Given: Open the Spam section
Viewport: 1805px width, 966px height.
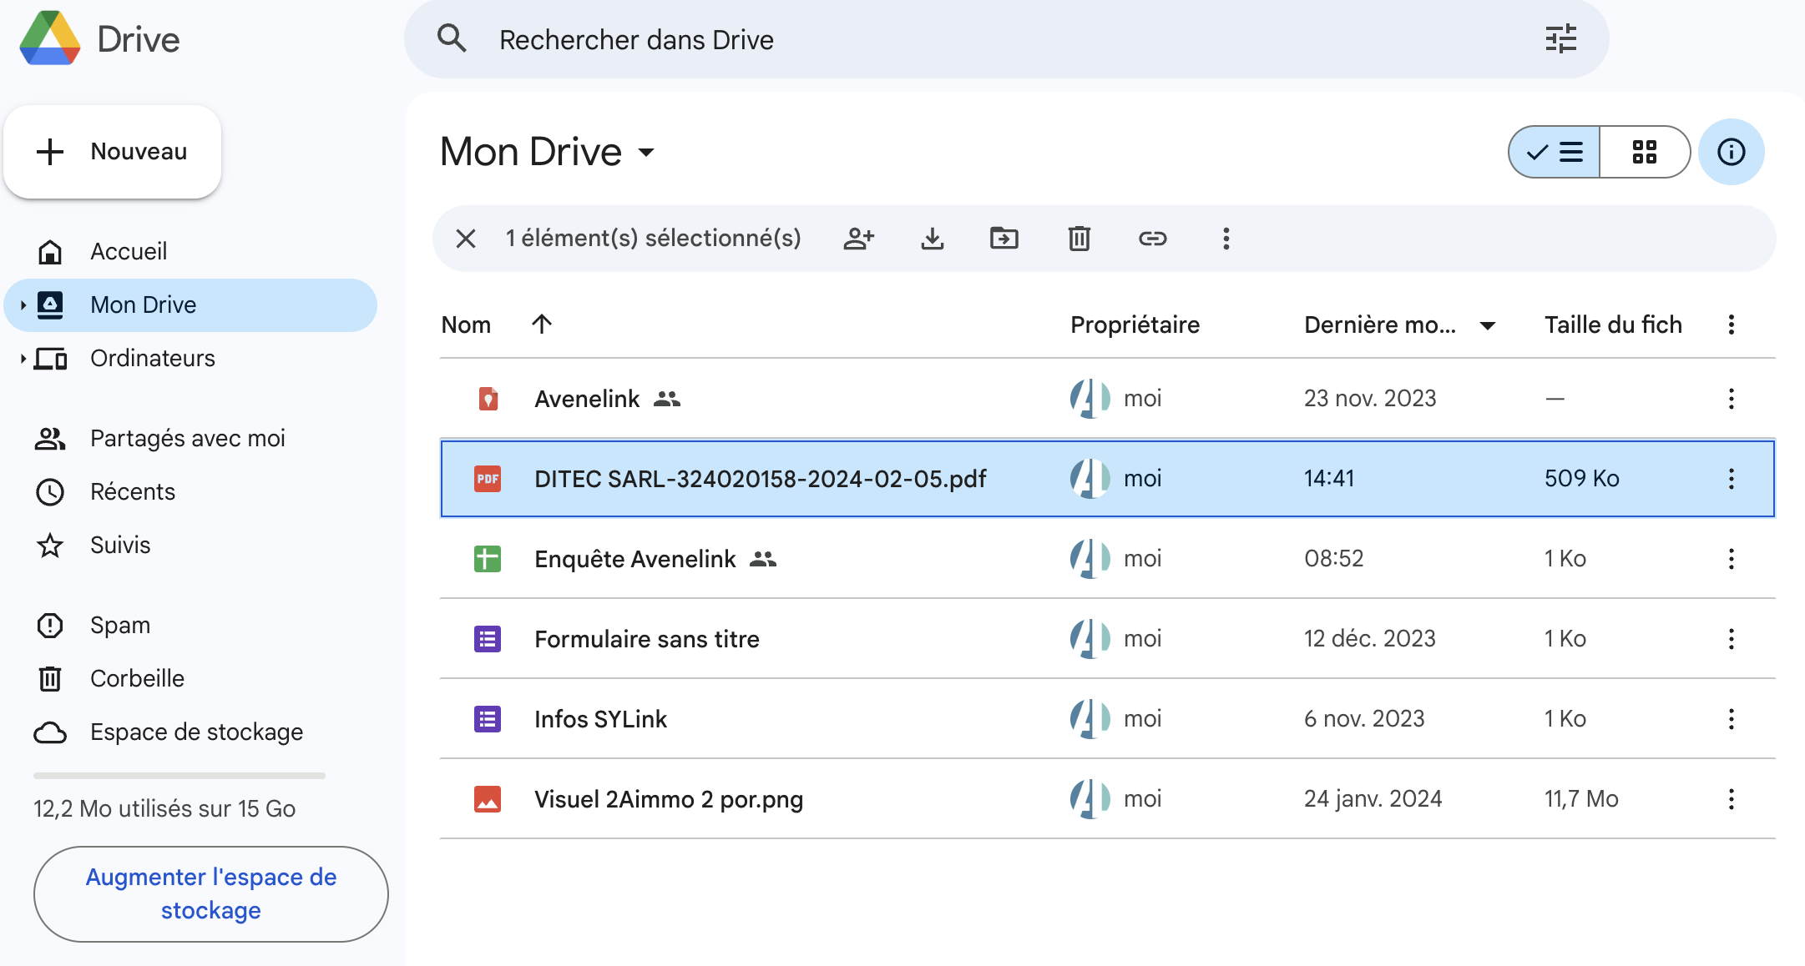Looking at the screenshot, I should point(190,625).
